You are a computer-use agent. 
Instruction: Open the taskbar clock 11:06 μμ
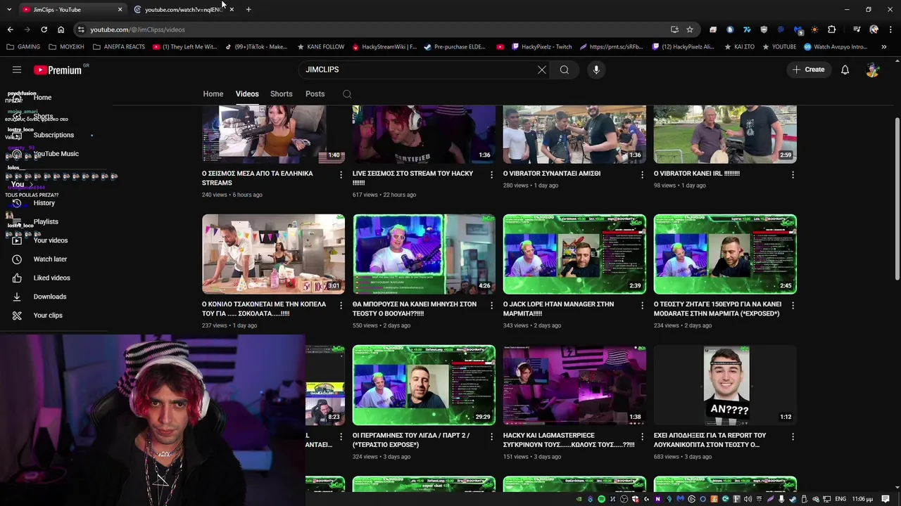pos(863,499)
